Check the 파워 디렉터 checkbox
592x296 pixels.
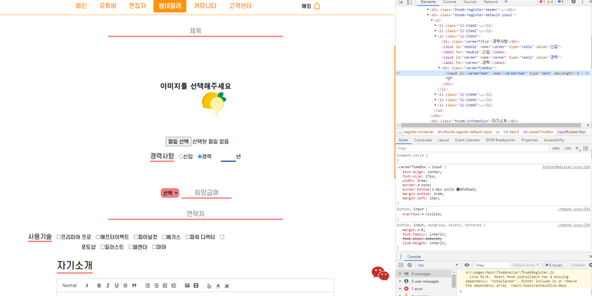pos(187,237)
